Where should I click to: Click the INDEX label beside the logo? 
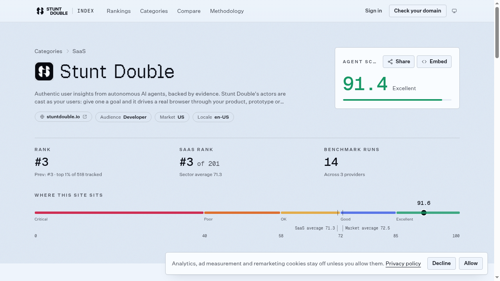coord(86,11)
